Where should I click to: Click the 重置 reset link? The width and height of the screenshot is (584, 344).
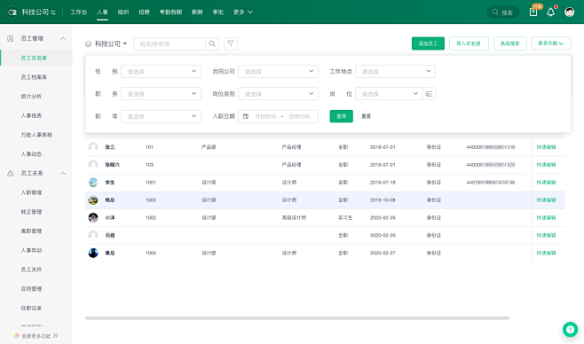click(367, 116)
